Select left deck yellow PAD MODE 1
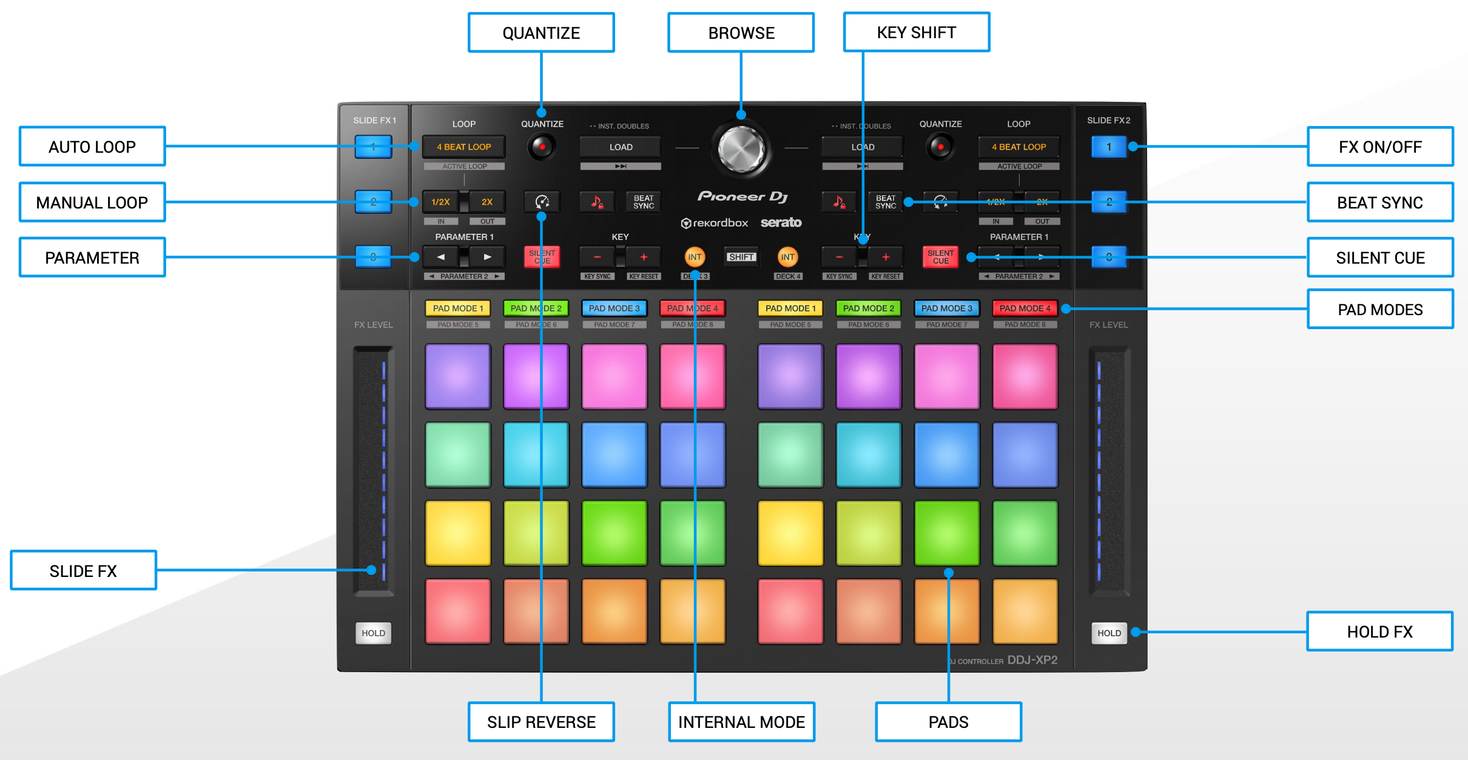 pos(458,308)
